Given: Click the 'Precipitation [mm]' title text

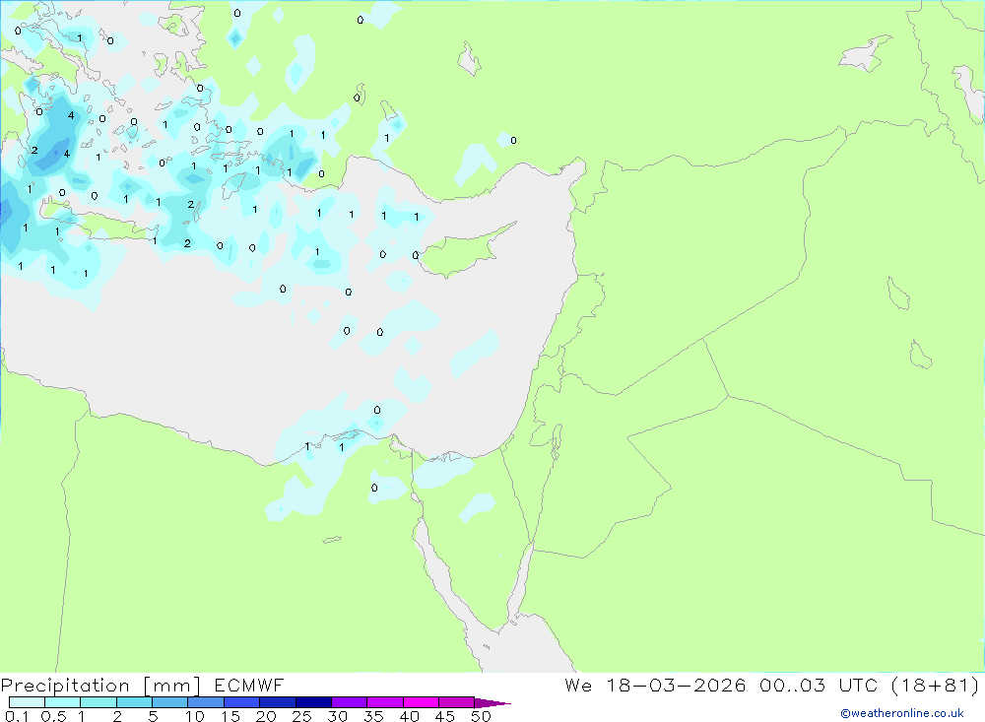Looking at the screenshot, I should click(x=100, y=686).
